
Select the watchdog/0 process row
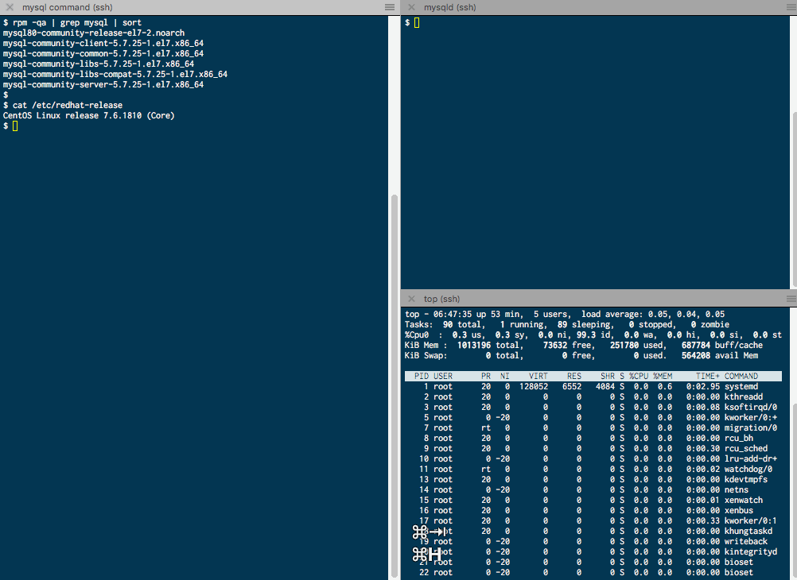pos(593,470)
